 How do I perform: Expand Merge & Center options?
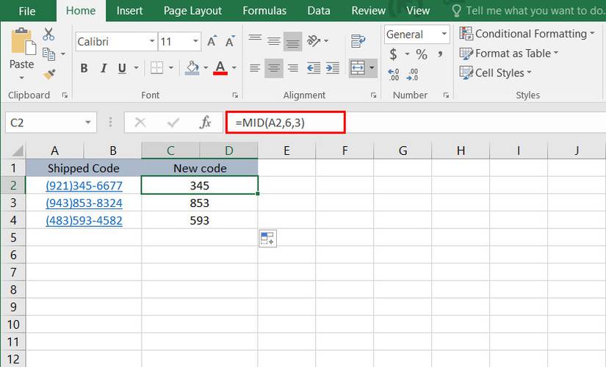[x=372, y=68]
